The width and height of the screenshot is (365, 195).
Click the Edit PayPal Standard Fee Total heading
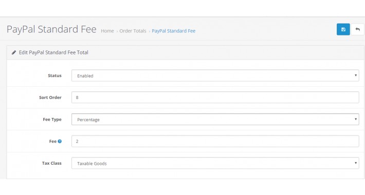[53, 52]
